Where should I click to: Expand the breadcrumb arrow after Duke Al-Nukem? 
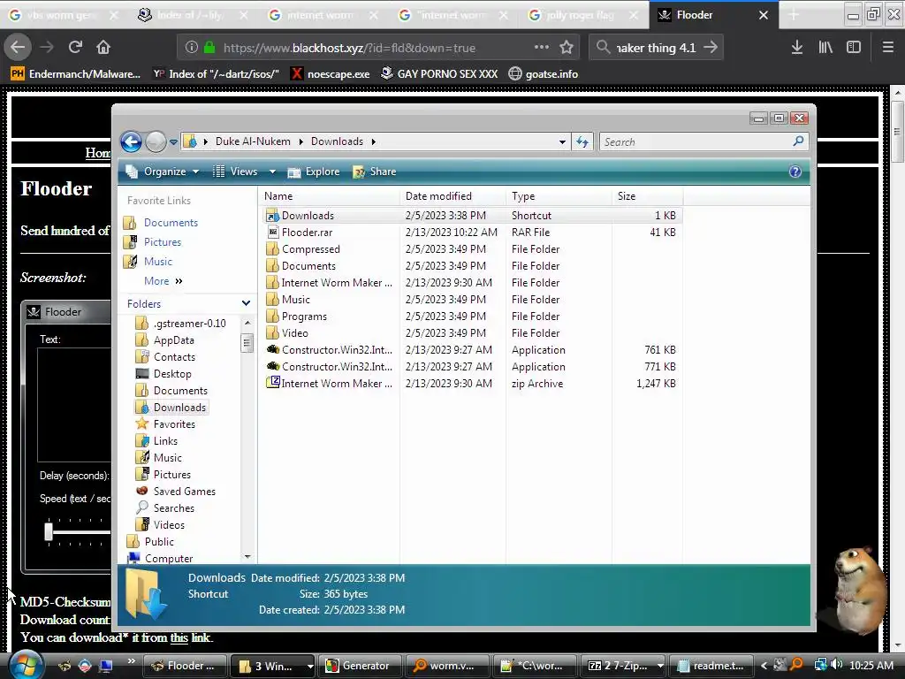[300, 142]
